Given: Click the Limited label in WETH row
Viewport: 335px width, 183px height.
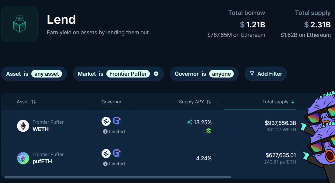Looking at the screenshot, I should 117,132.
